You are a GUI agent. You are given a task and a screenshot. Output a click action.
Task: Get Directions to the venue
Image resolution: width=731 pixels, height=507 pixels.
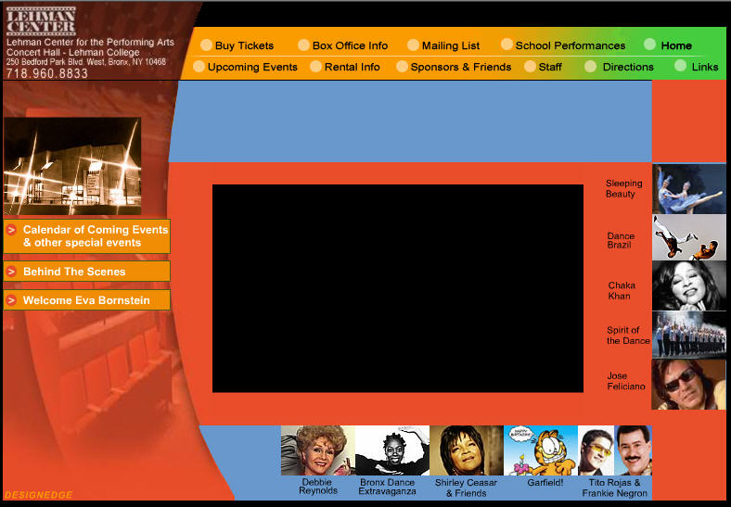[x=628, y=67]
